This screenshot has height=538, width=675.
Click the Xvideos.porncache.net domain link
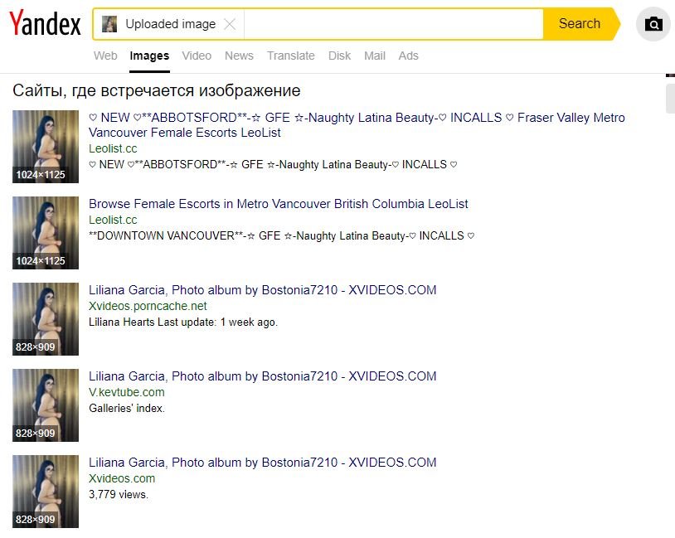coord(148,306)
